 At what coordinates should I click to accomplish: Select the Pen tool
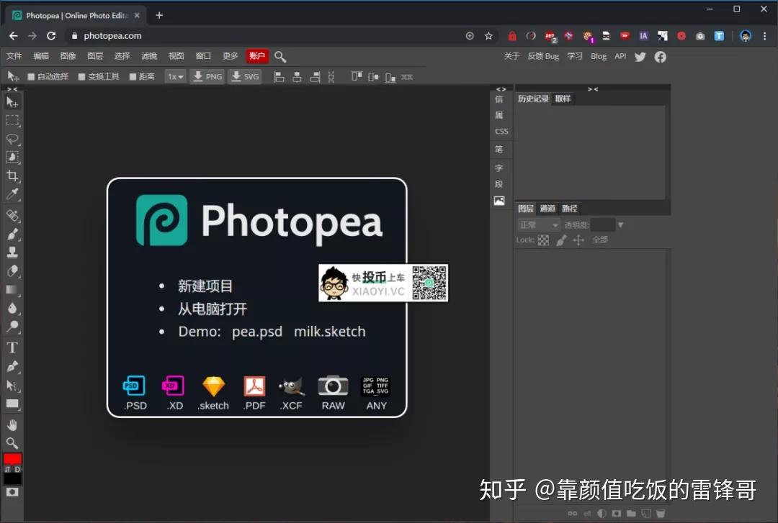(x=12, y=367)
